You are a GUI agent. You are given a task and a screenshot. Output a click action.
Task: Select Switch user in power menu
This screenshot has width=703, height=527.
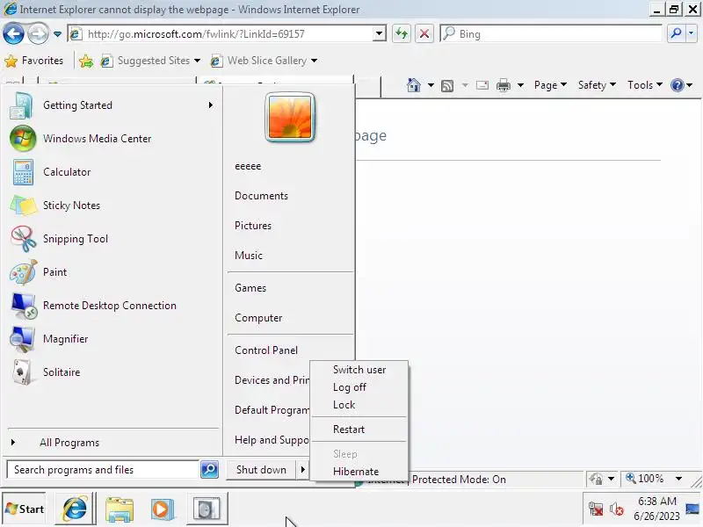[x=359, y=370]
